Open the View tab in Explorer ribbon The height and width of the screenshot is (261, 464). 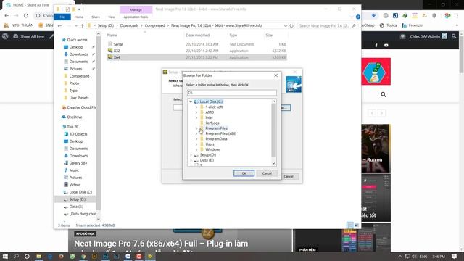click(x=111, y=17)
